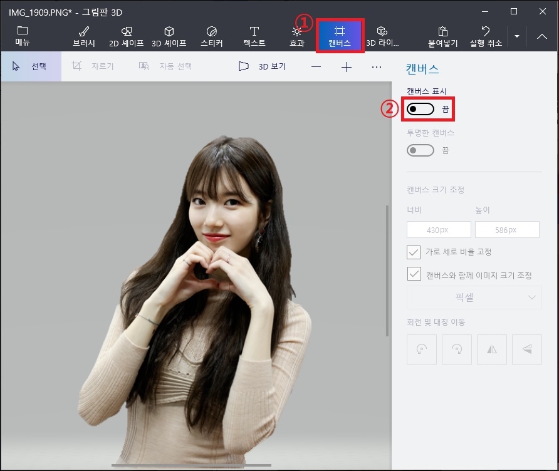Click the 자르기 crop tool
Viewport: 559px width, 471px height.
pos(93,66)
